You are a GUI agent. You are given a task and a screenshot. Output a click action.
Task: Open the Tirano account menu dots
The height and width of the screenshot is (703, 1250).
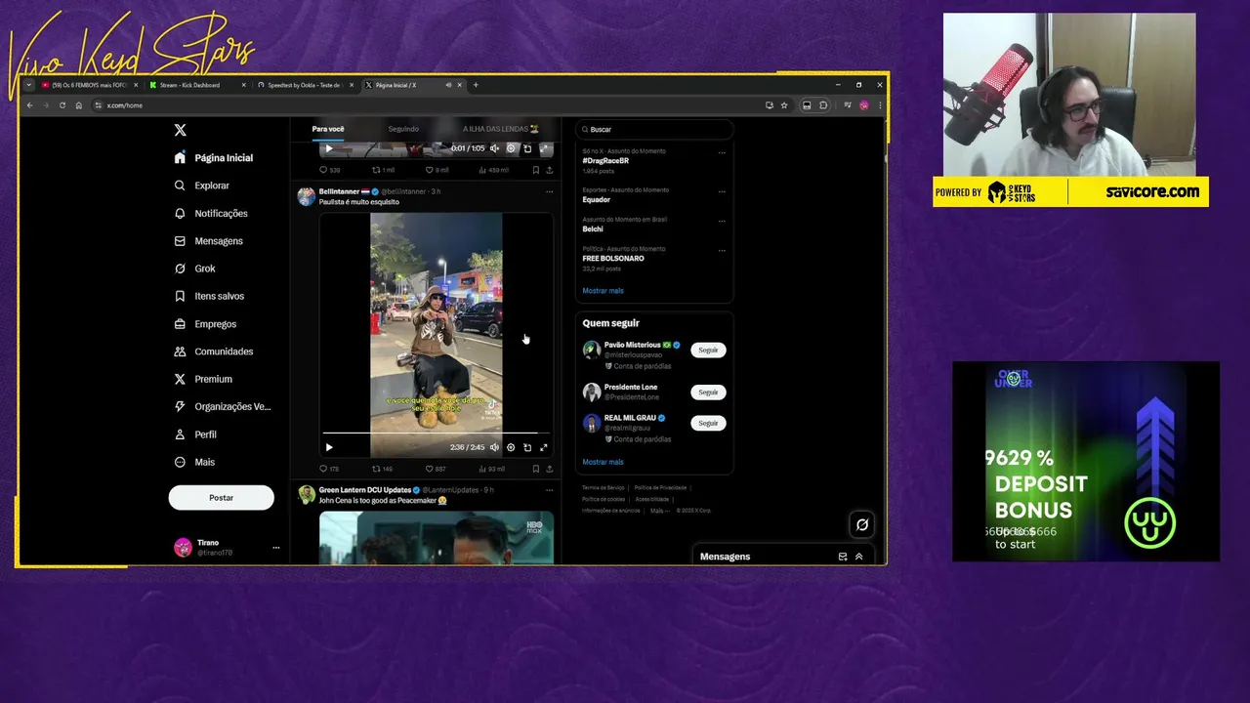[x=275, y=548]
